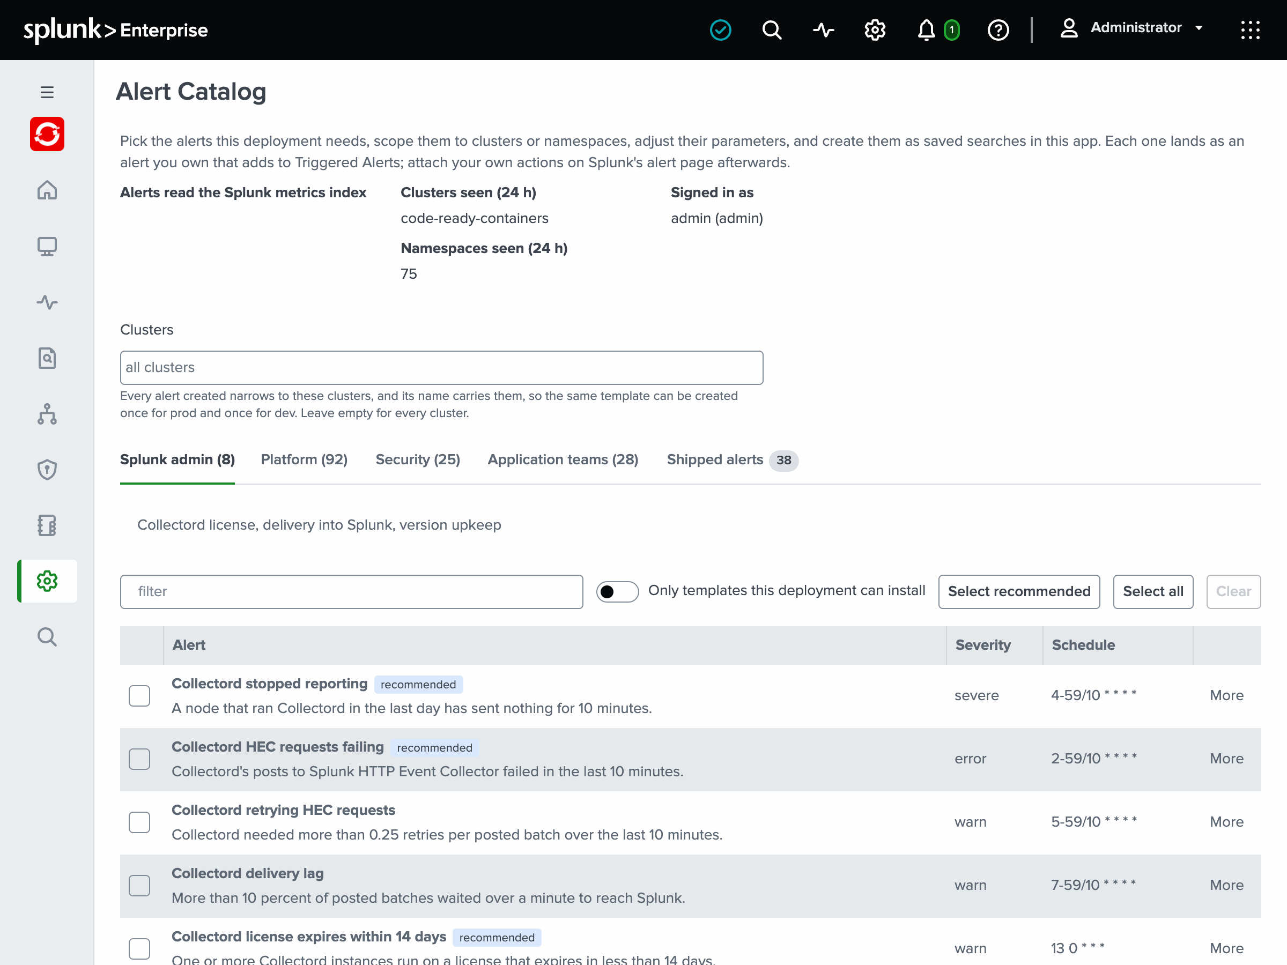
Task: Open the apps grid icon
Action: coord(1250,29)
